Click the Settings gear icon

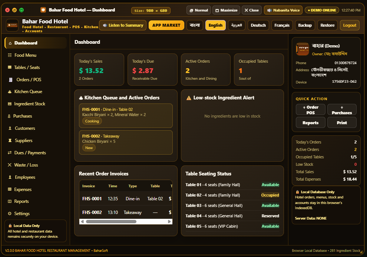pos(10,214)
